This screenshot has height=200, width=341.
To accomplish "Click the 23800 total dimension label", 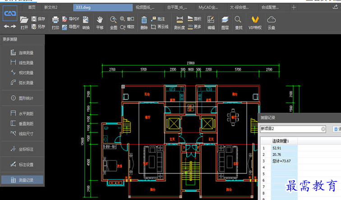I will point(191,63).
